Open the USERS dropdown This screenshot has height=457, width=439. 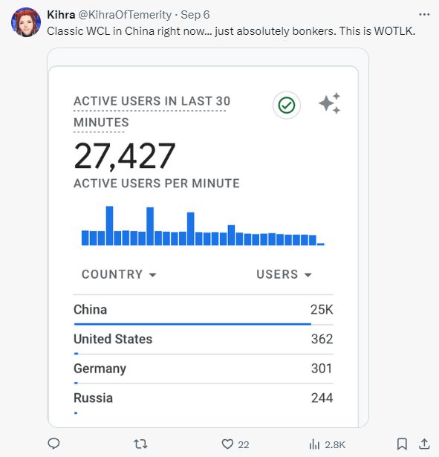click(284, 274)
